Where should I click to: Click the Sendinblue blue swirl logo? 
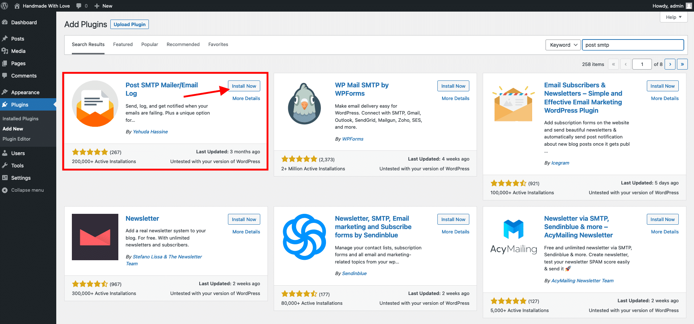tap(305, 237)
